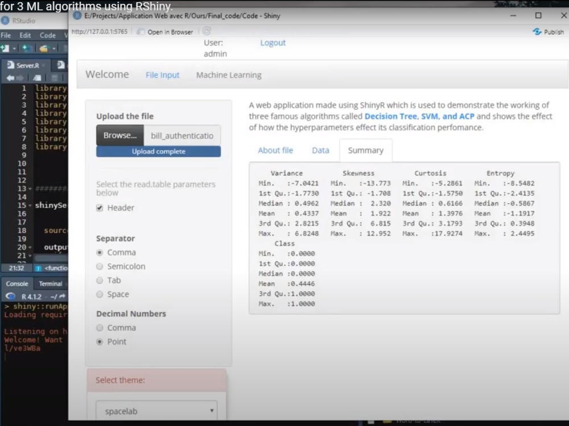Click the New File icon in RStudio toolbar
The height and width of the screenshot is (426, 569).
coord(5,48)
